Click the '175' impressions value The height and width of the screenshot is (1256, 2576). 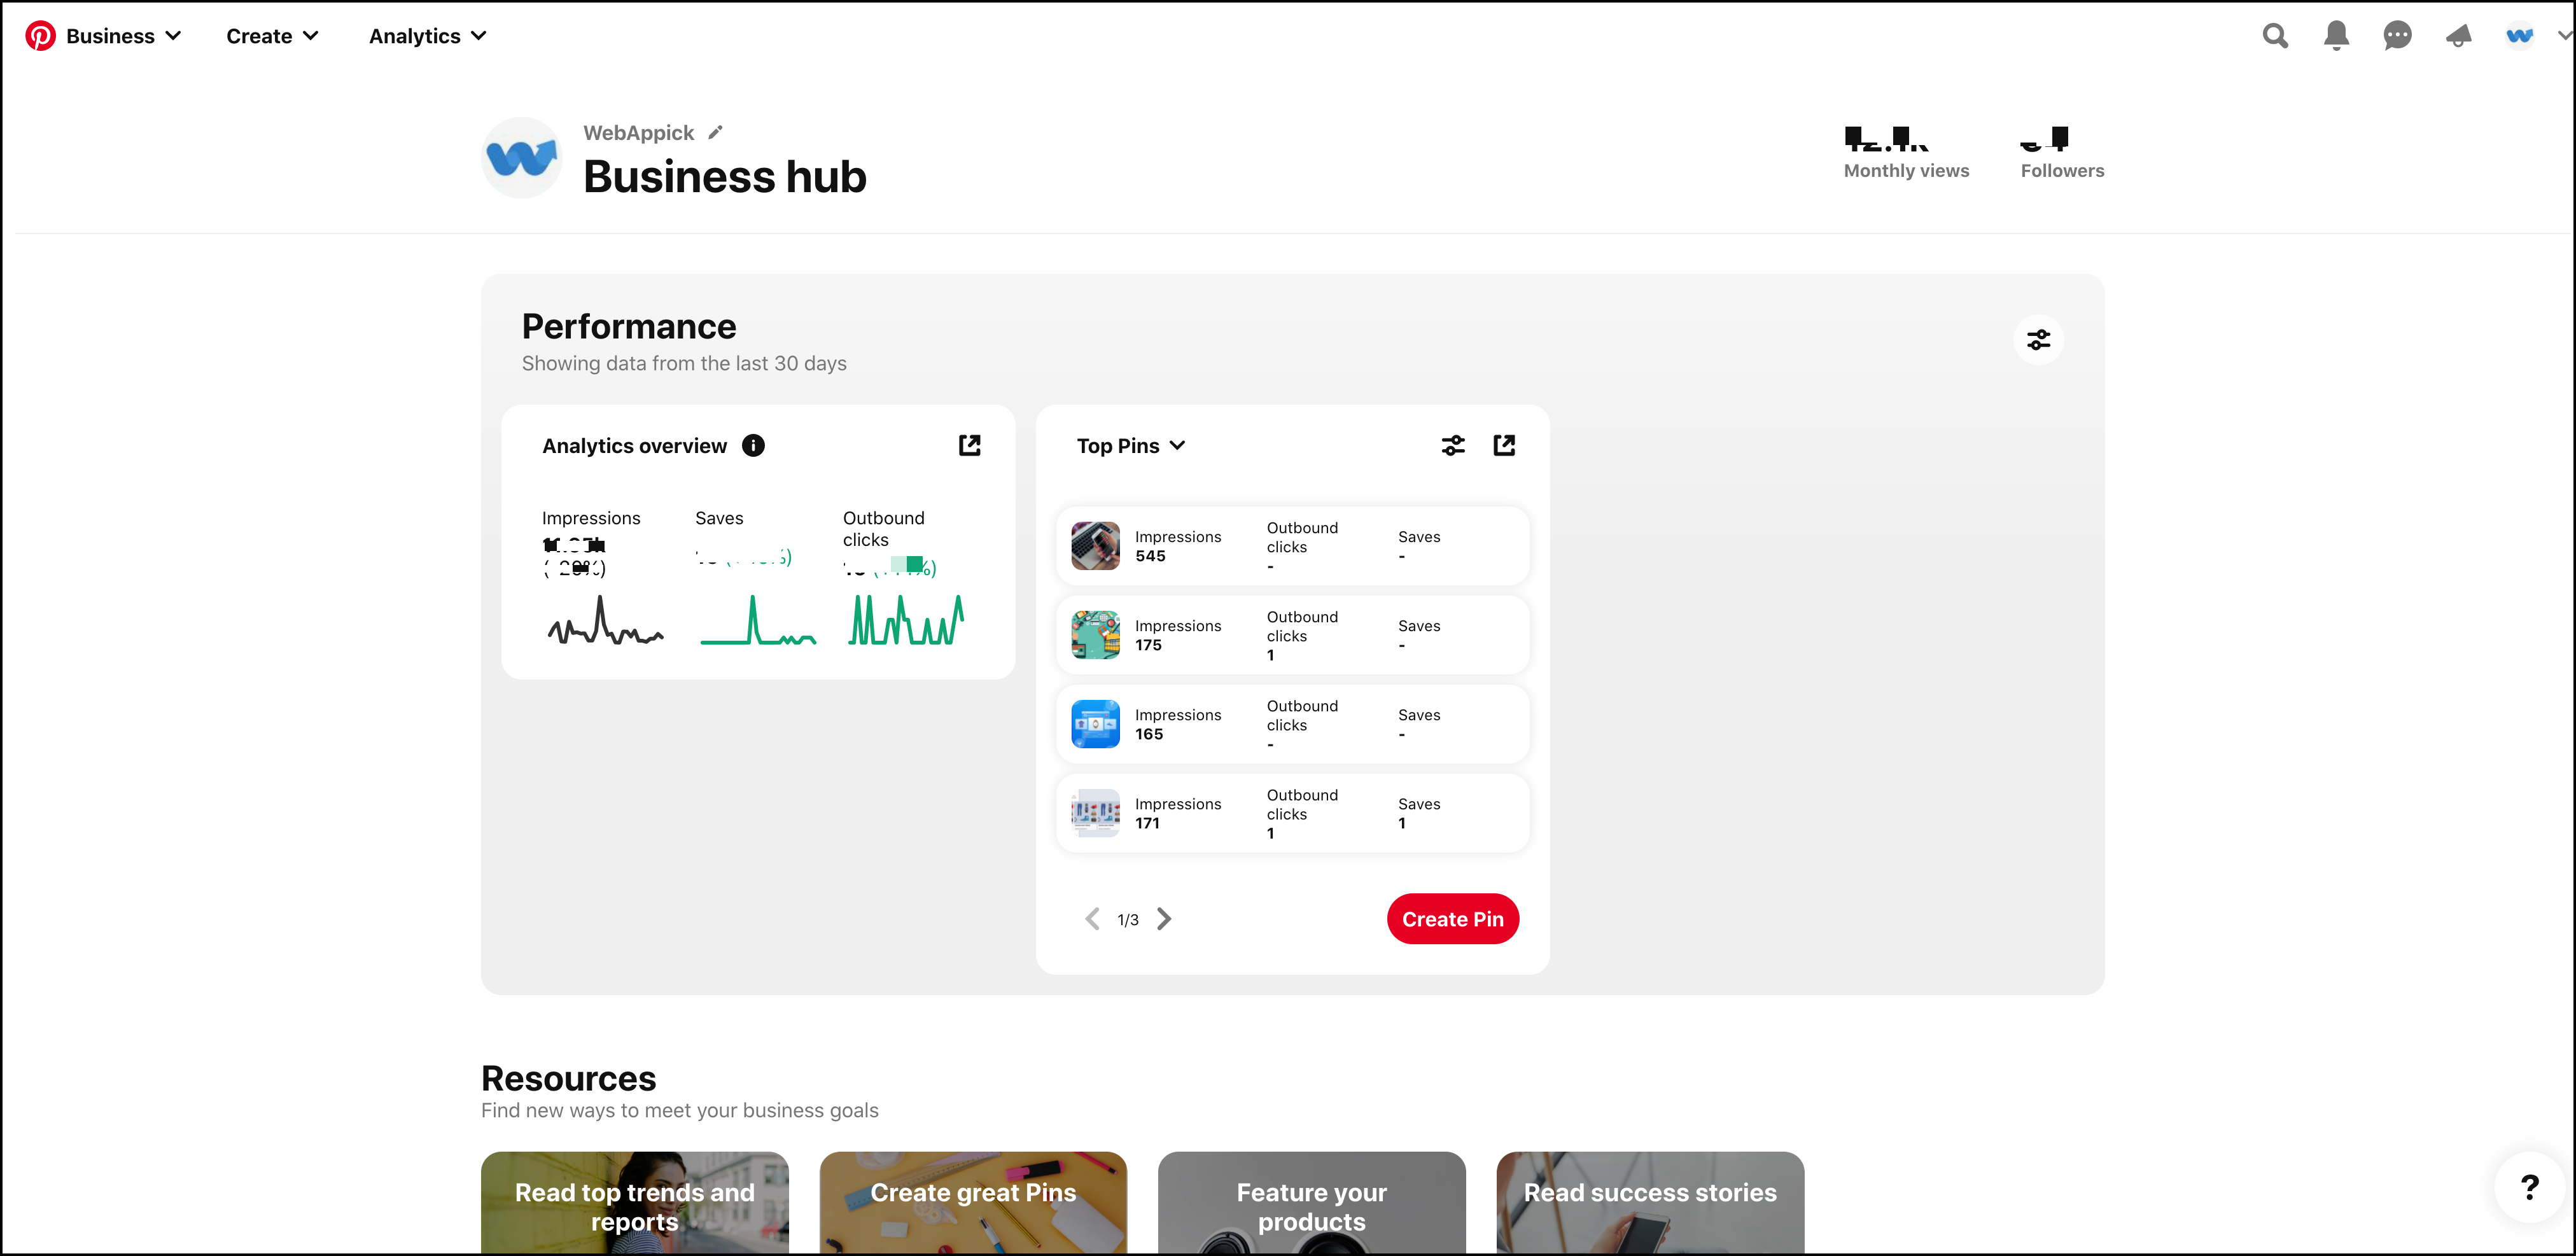[1148, 645]
